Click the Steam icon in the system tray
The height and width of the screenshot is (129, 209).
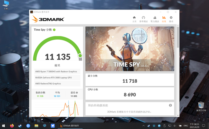pyautogui.click(x=149, y=126)
